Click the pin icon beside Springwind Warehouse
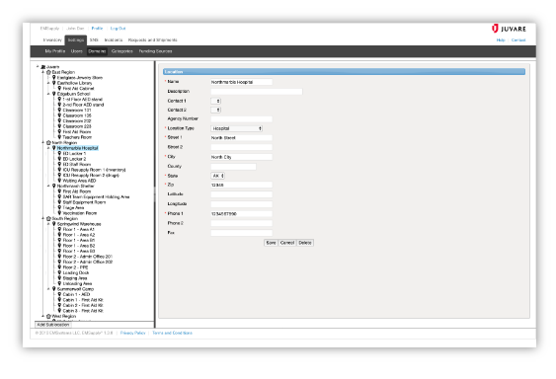The width and height of the screenshot is (556, 379). (54, 224)
